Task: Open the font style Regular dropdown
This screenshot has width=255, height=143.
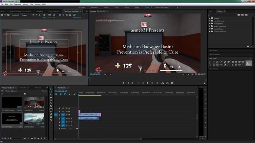Action: coord(26,15)
